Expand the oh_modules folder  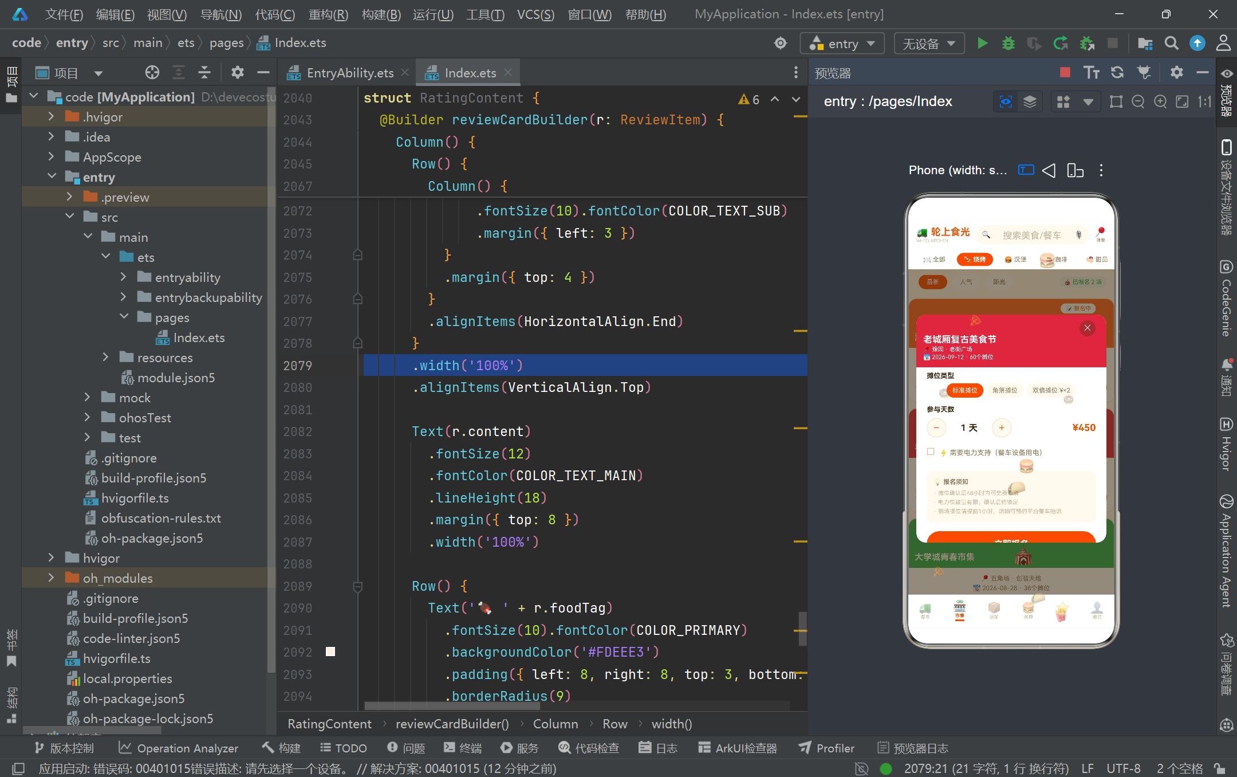[x=51, y=578]
